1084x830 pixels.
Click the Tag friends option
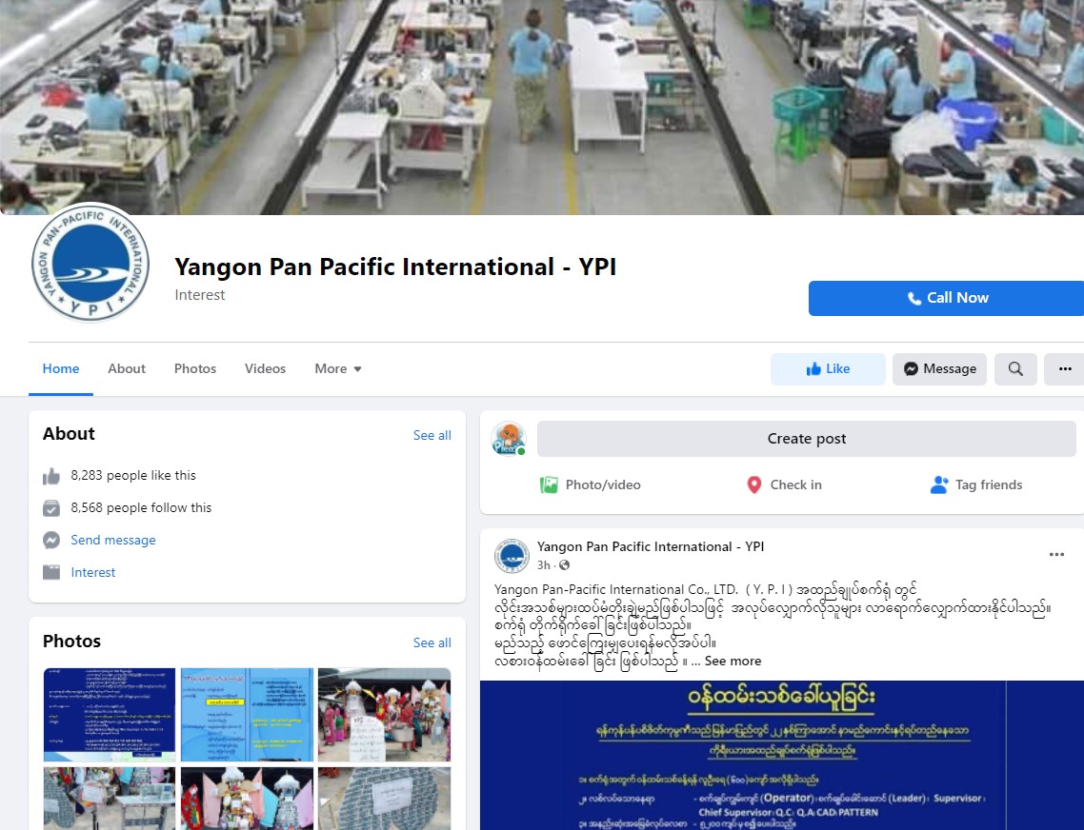[976, 485]
